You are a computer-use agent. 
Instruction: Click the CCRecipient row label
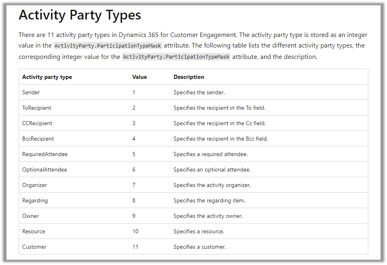click(37, 123)
